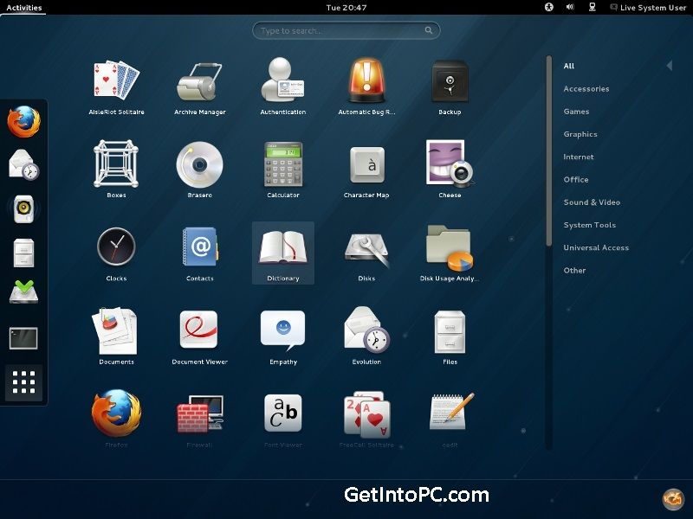Toggle Show Applications grid button

point(24,382)
